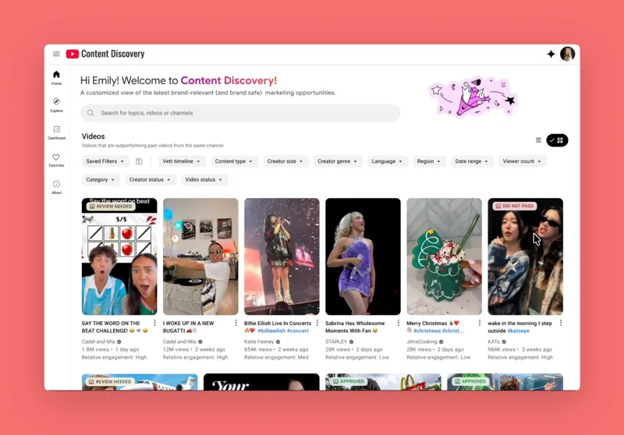Expand Vett timeline filter
This screenshot has width=624, height=435.
181,161
